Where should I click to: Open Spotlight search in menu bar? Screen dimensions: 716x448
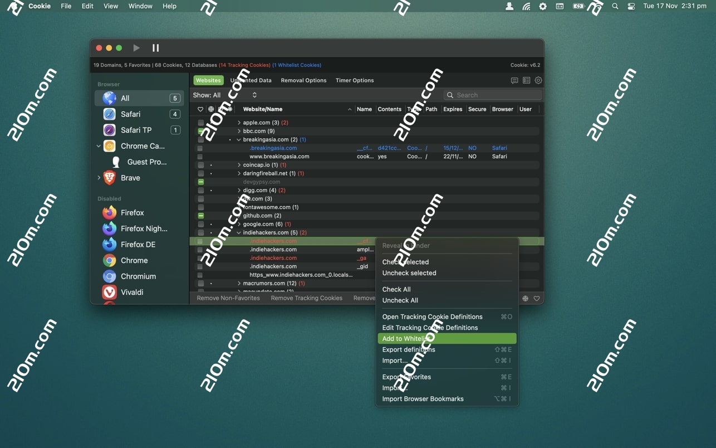pyautogui.click(x=615, y=6)
